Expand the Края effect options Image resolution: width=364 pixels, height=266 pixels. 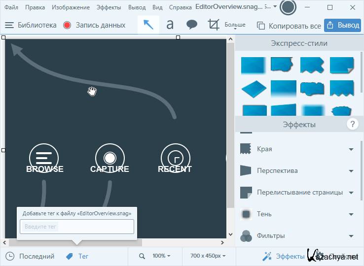tap(351, 149)
